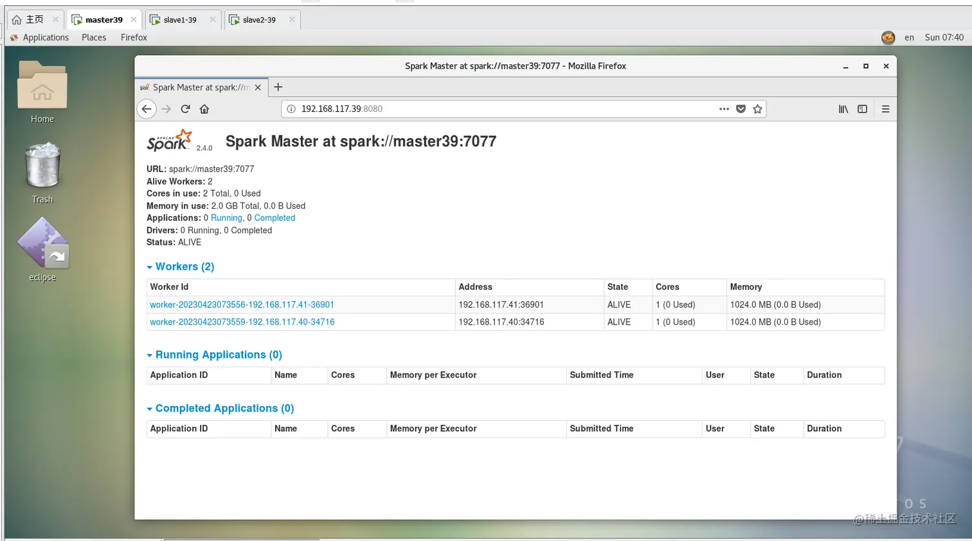
Task: Toggle the Firefox sidebar icon
Action: click(863, 109)
